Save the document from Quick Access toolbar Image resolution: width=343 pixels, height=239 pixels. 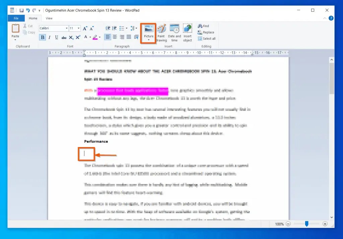21,10
